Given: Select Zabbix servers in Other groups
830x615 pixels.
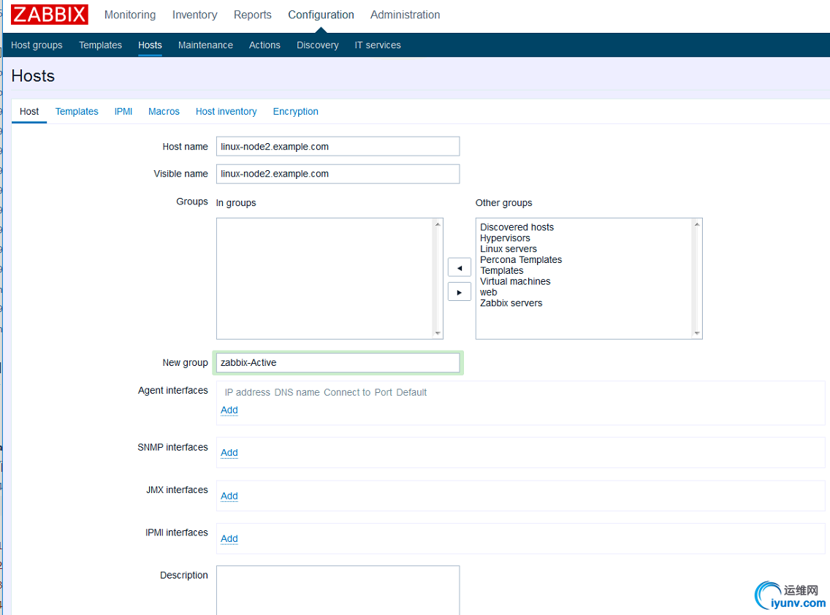Looking at the screenshot, I should 511,303.
